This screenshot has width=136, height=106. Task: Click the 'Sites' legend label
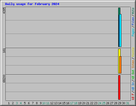pyautogui.click(x=133, y=64)
